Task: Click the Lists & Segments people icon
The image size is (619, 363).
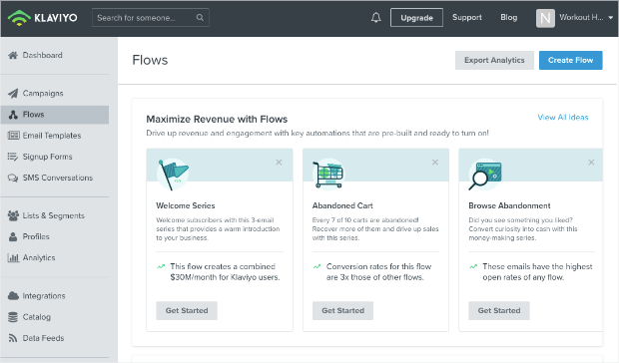Action: tap(13, 215)
